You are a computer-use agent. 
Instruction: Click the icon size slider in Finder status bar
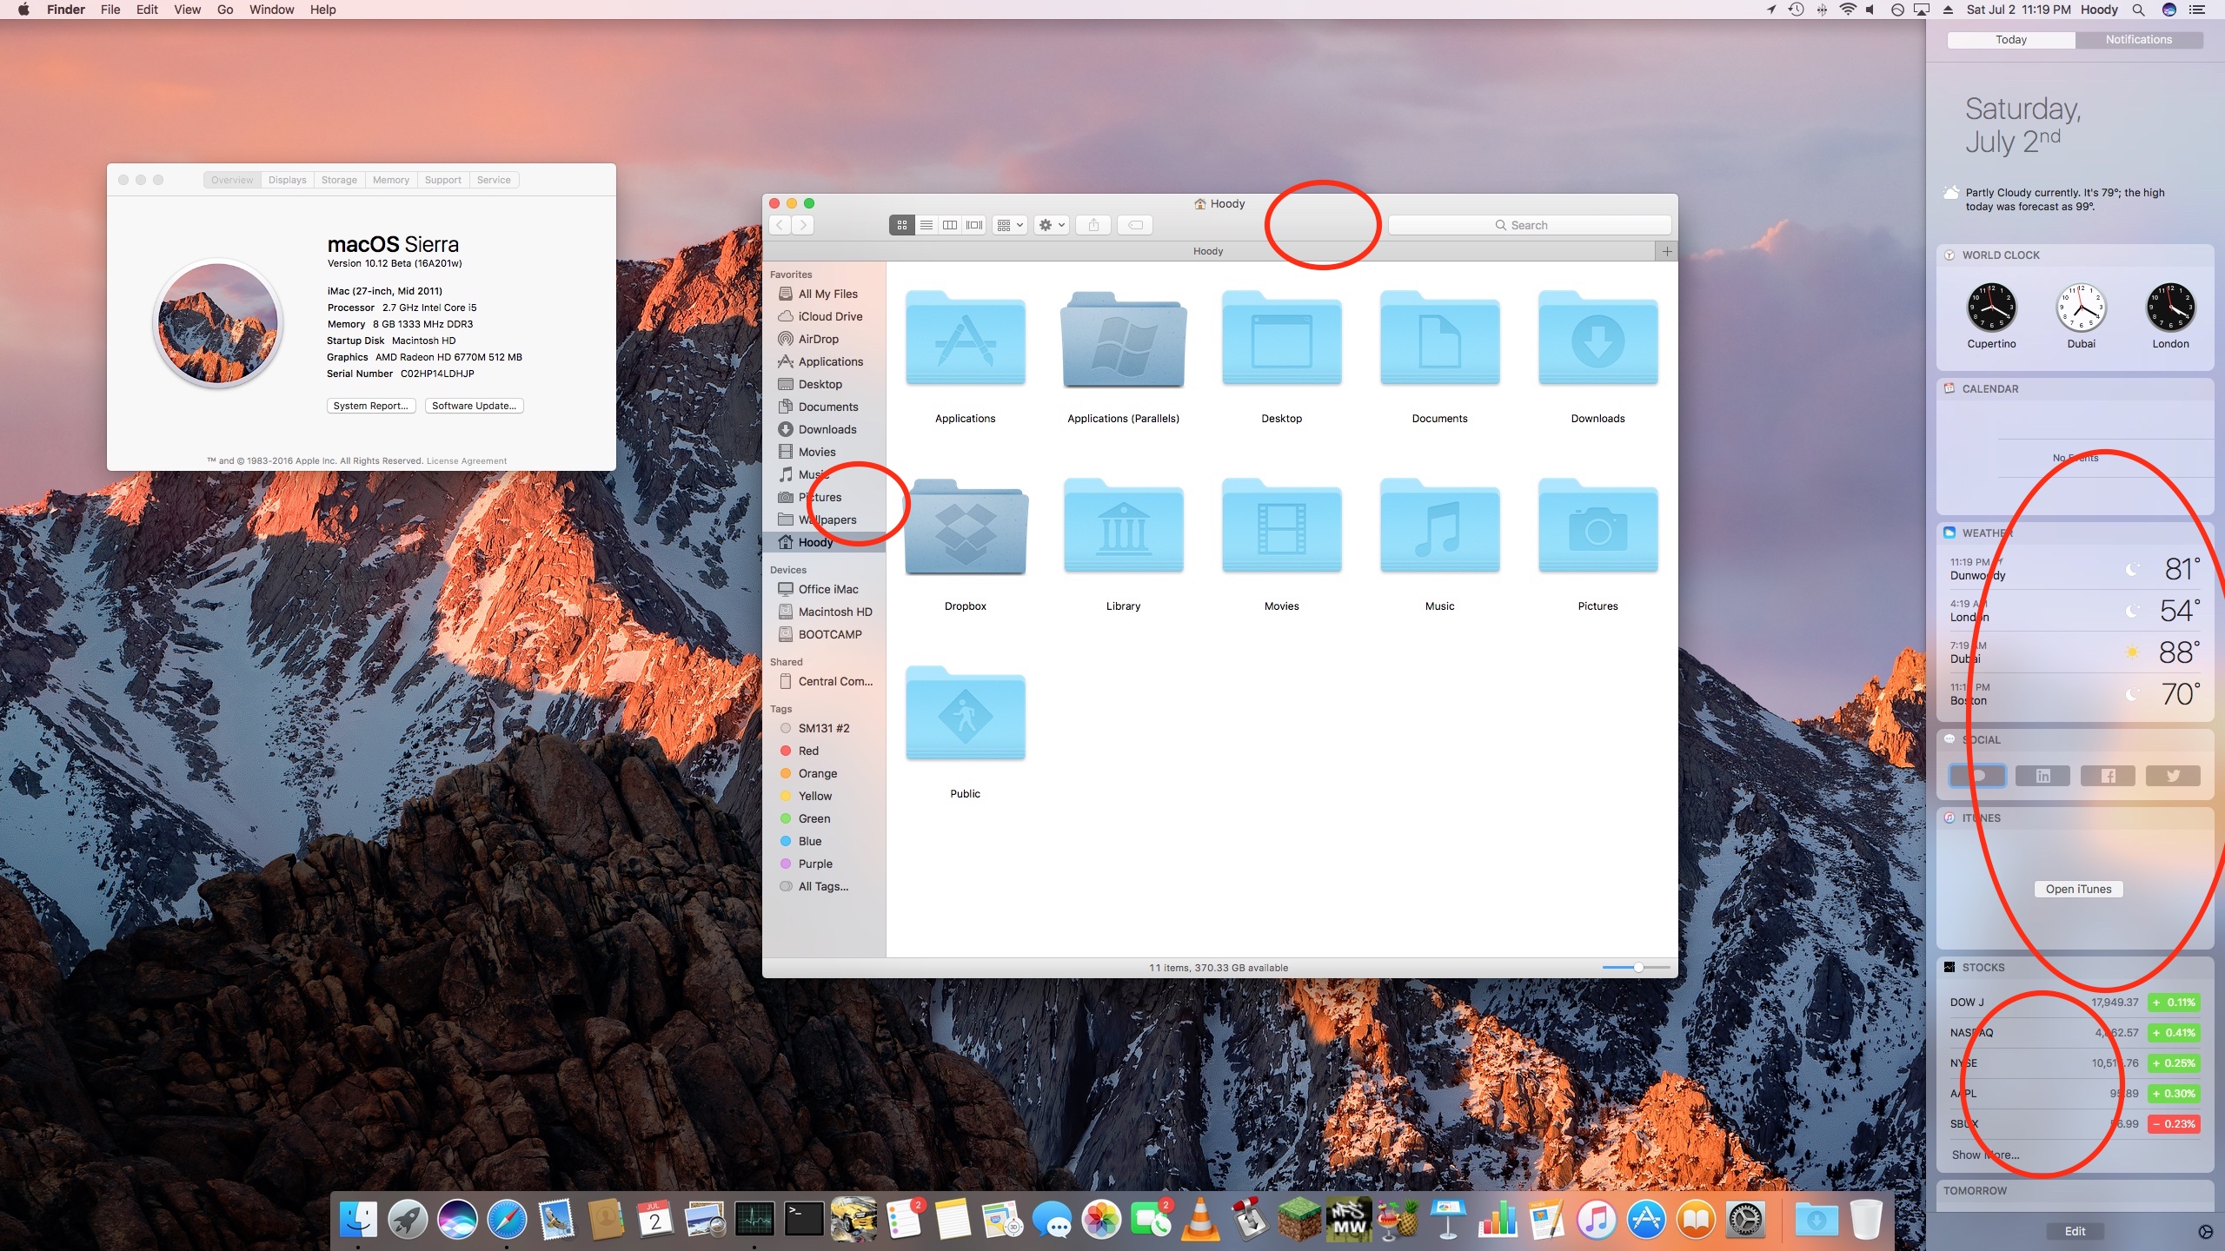tap(1637, 967)
